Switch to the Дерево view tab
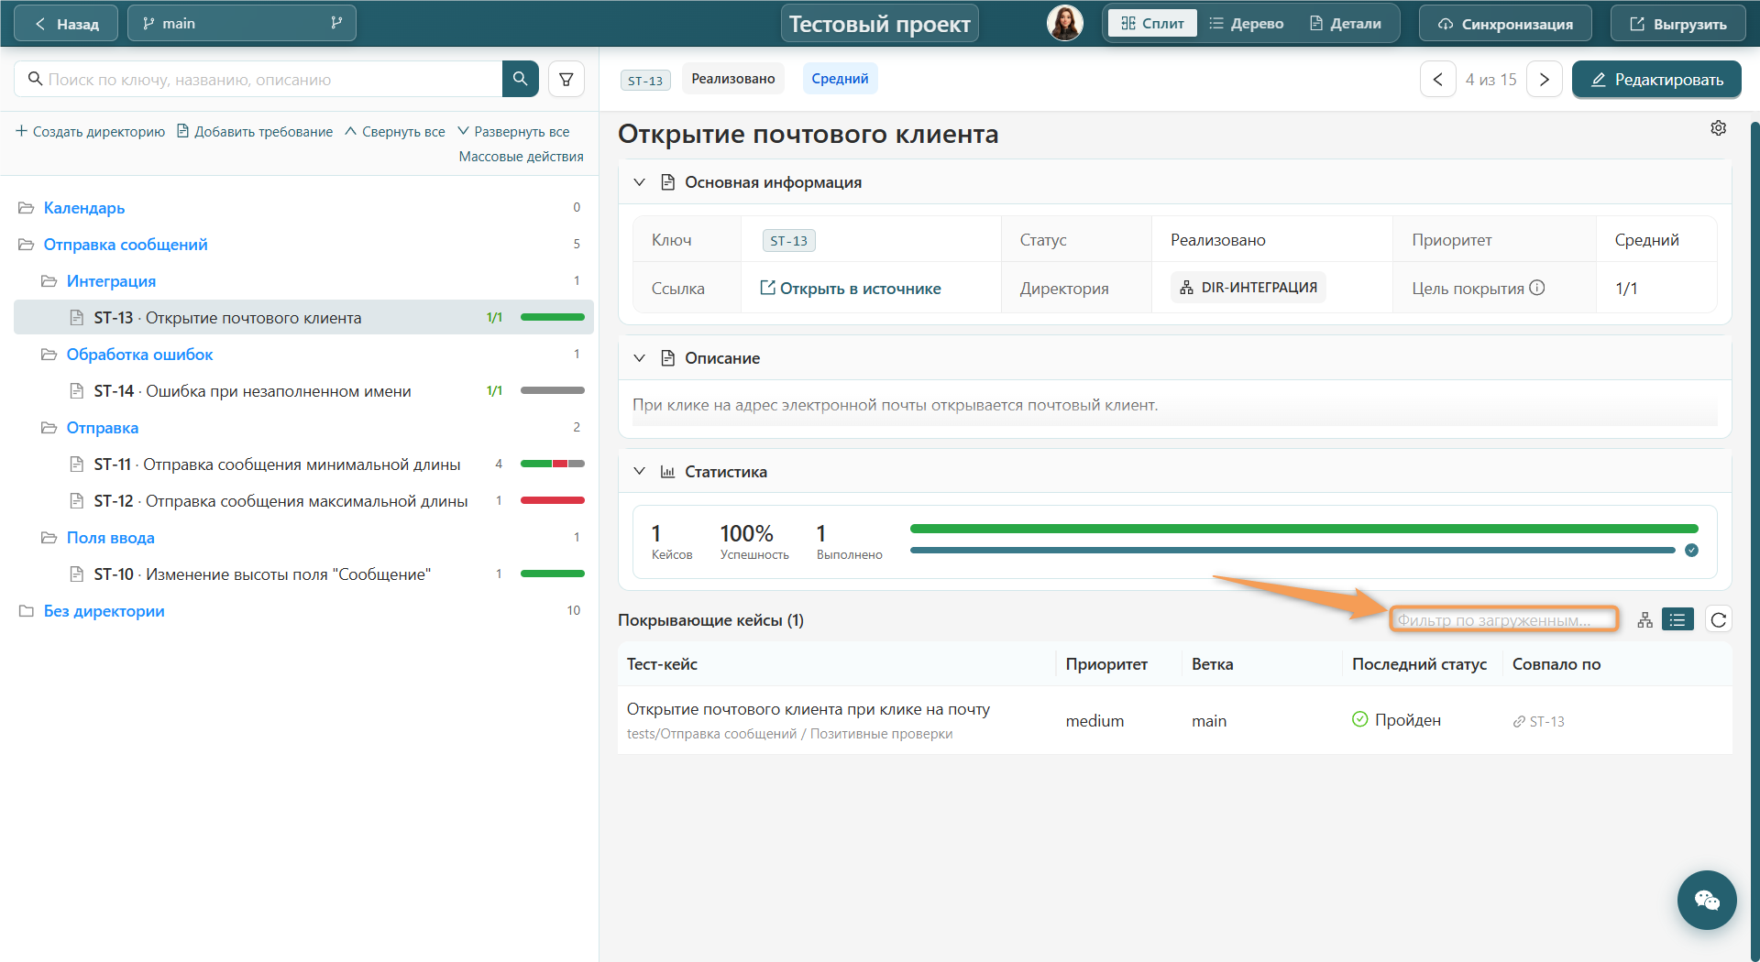Image resolution: width=1760 pixels, height=962 pixels. click(x=1247, y=24)
